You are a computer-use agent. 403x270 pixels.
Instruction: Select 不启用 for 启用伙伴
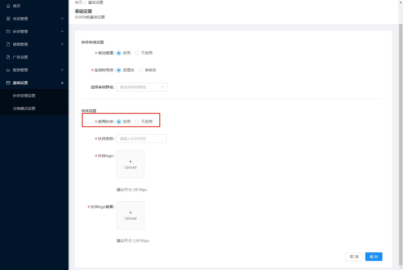tap(137, 122)
